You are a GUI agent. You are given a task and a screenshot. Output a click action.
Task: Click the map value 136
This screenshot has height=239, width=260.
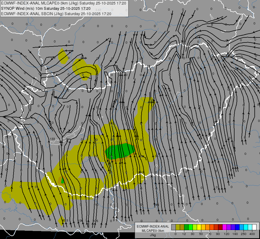click(x=80, y=221)
